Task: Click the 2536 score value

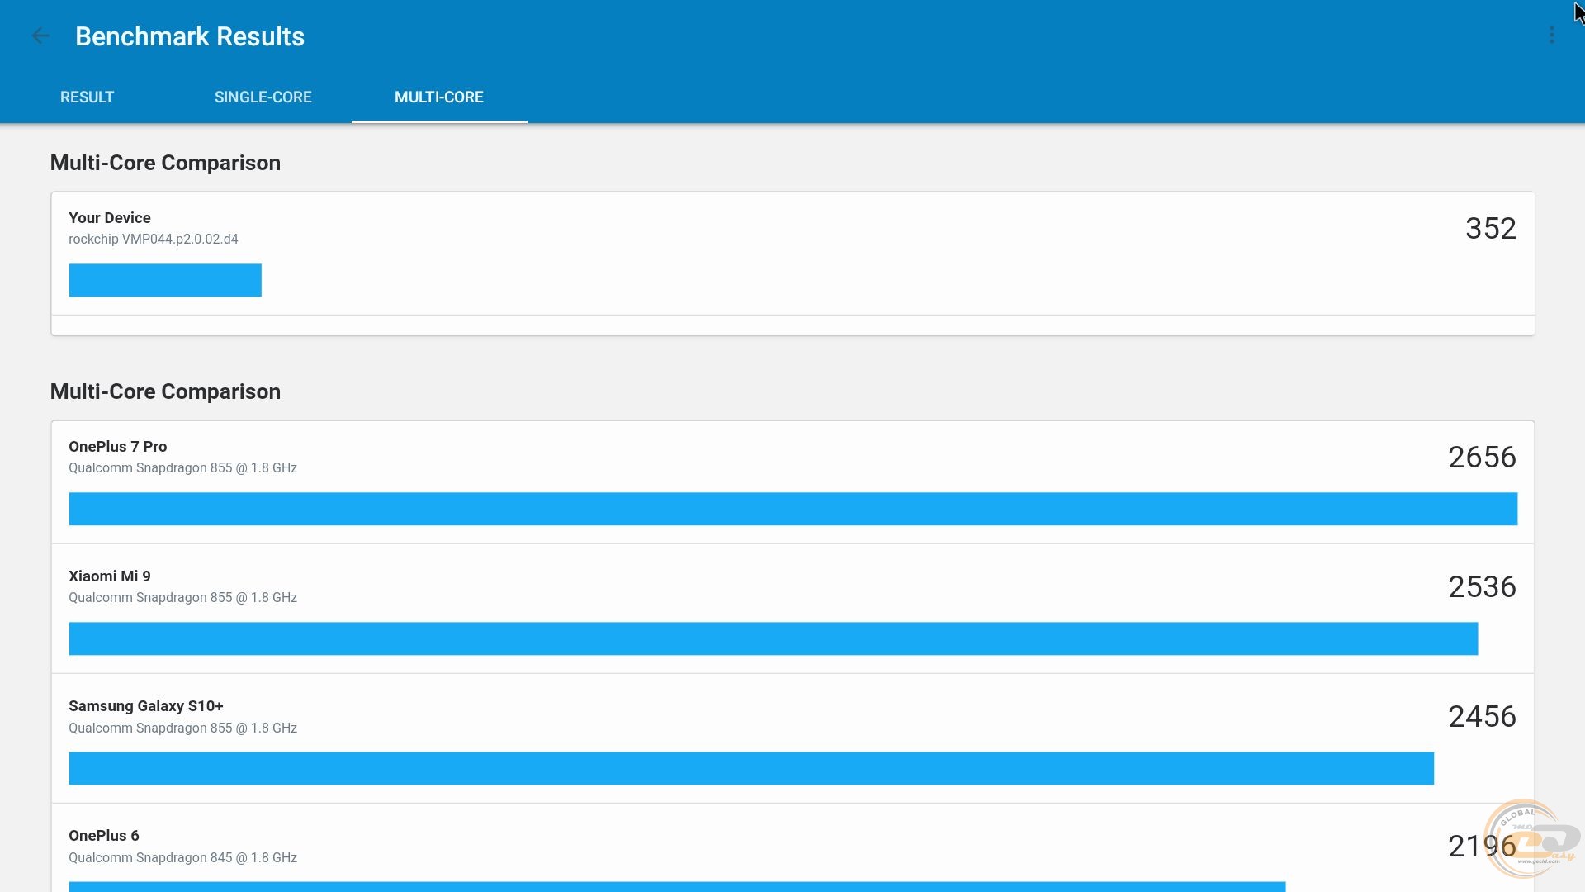Action: point(1481,587)
